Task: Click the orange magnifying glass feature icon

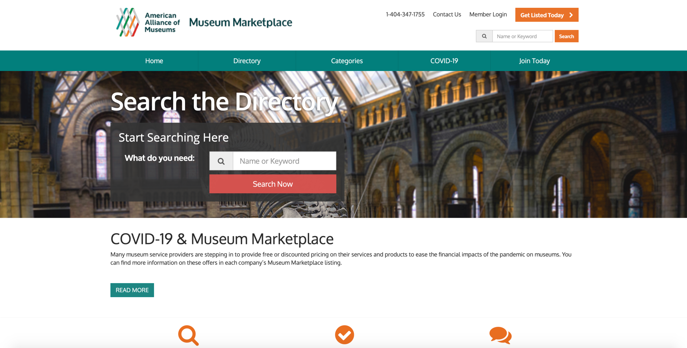Action: point(188,335)
